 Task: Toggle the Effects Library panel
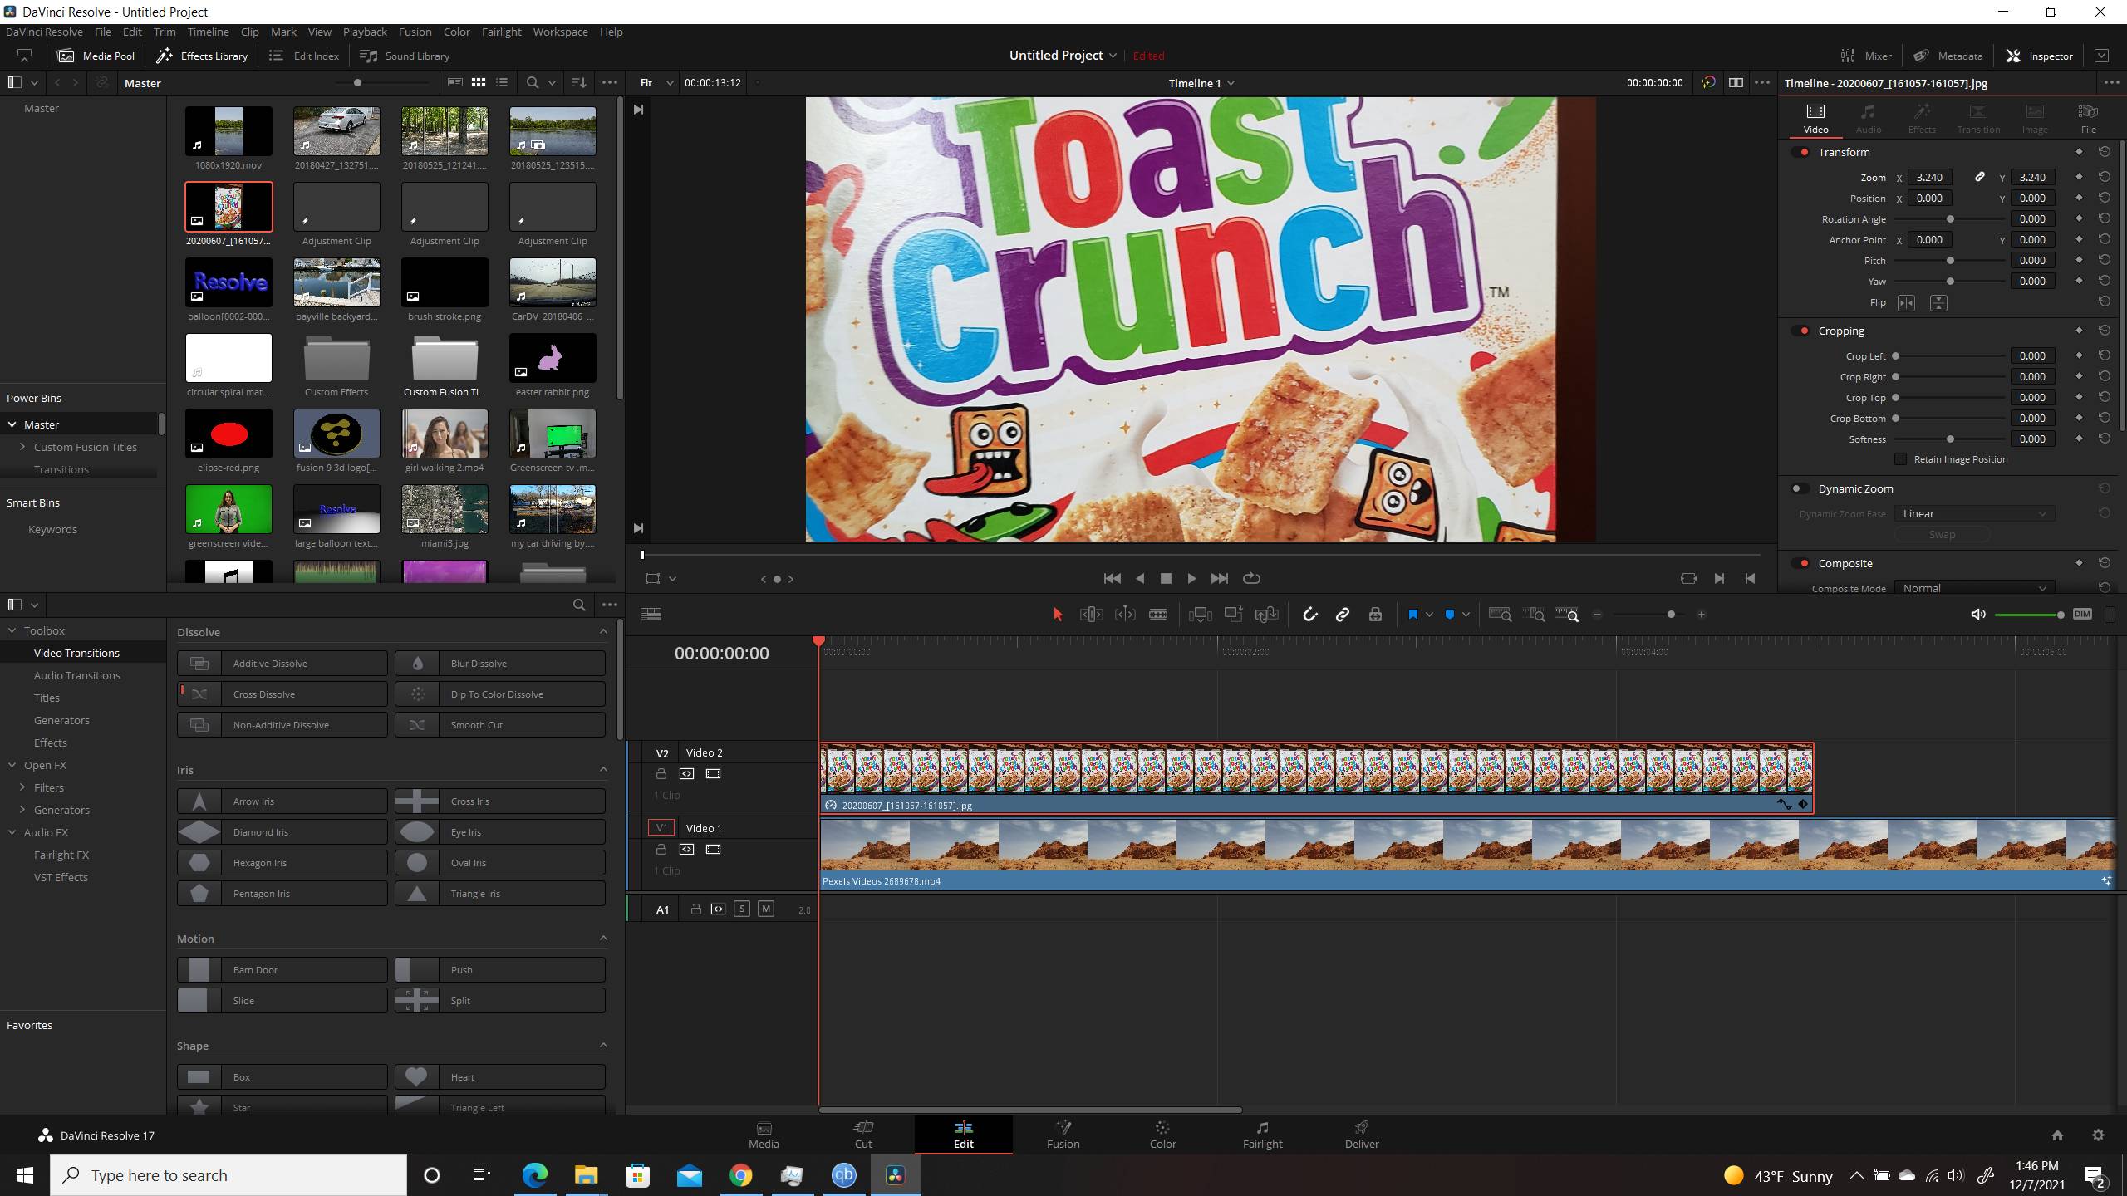(x=202, y=56)
